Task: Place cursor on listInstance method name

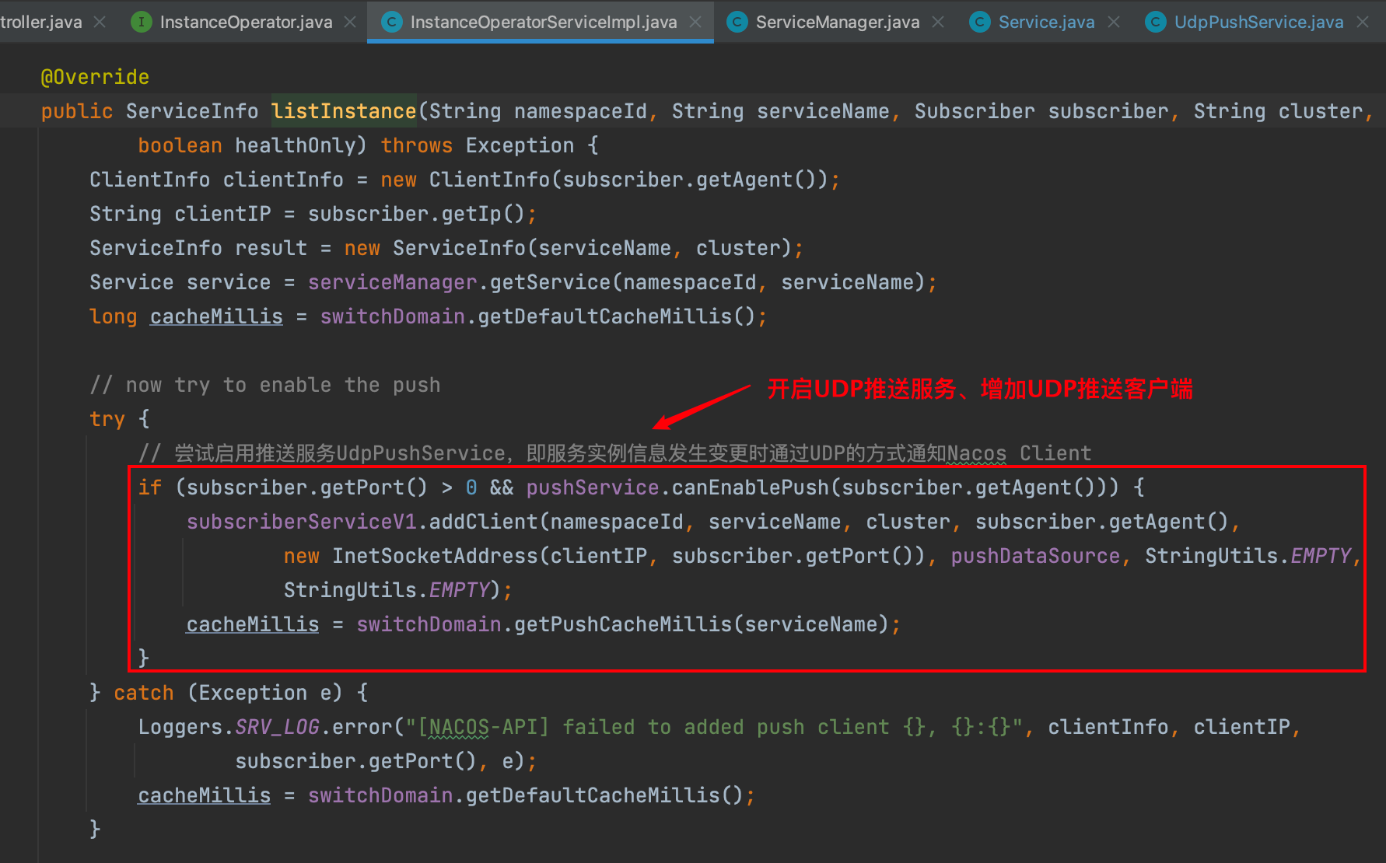Action: 344,111
